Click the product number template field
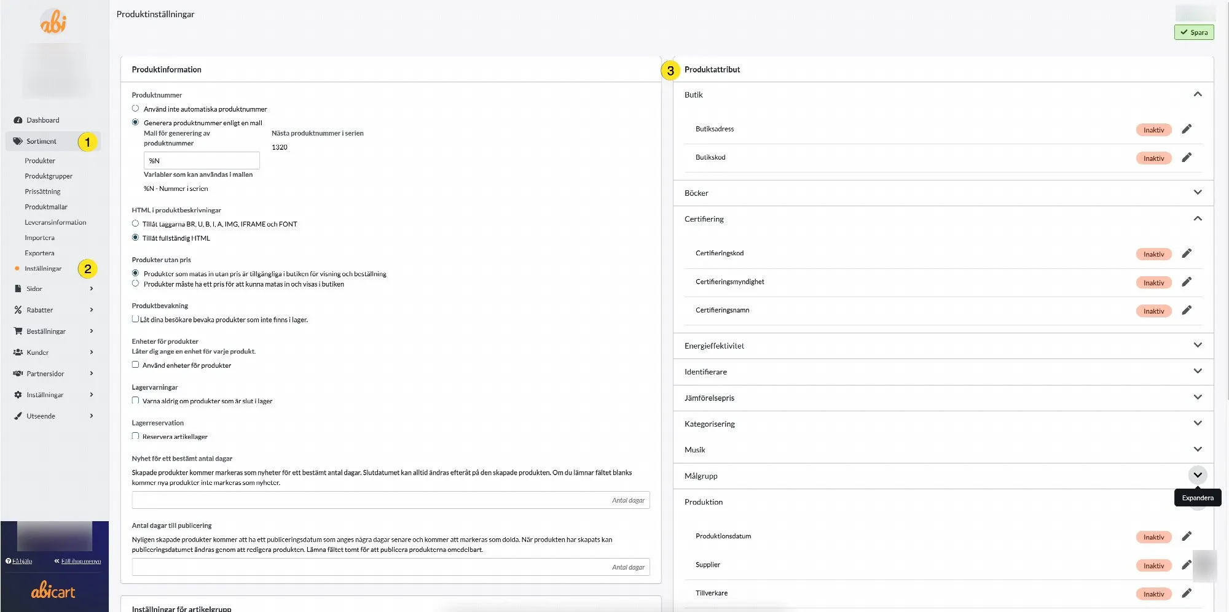This screenshot has width=1229, height=612. 202,161
